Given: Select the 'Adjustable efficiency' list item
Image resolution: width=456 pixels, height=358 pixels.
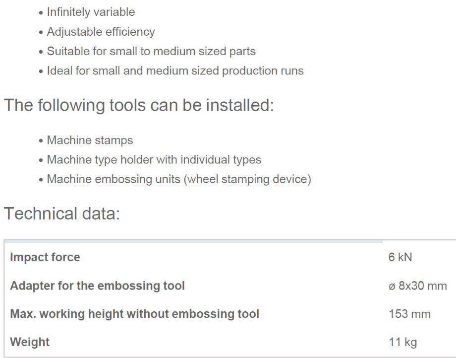Looking at the screenshot, I should pyautogui.click(x=101, y=32).
